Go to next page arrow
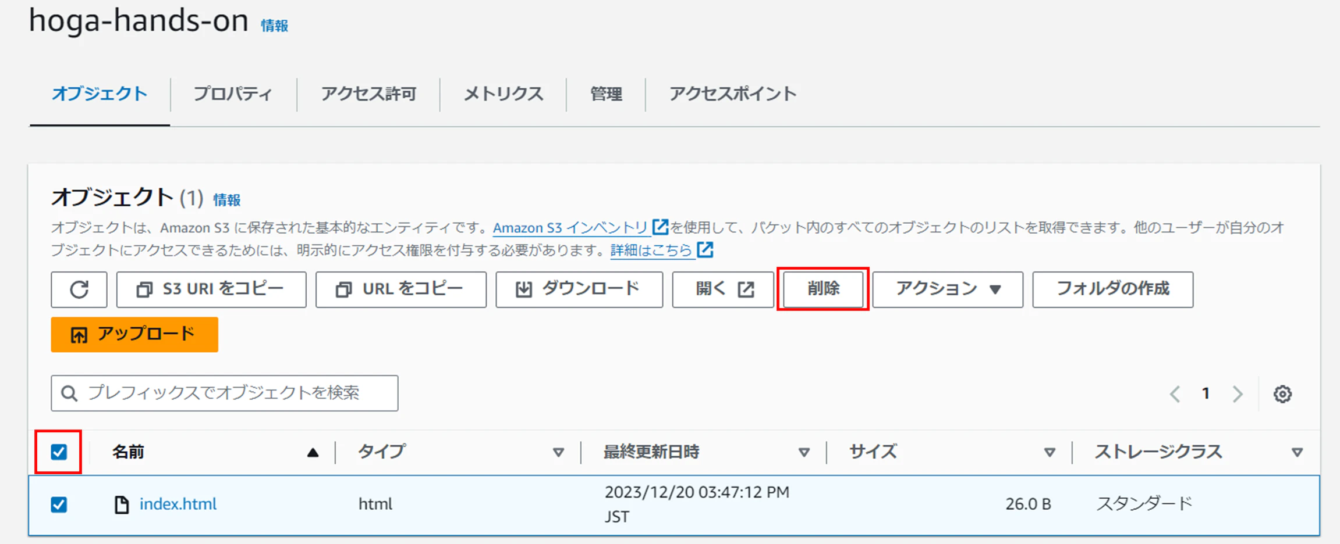Viewport: 1340px width, 544px height. (1238, 394)
